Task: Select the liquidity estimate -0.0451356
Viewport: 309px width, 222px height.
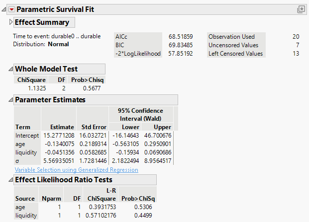Action: click(x=60, y=152)
